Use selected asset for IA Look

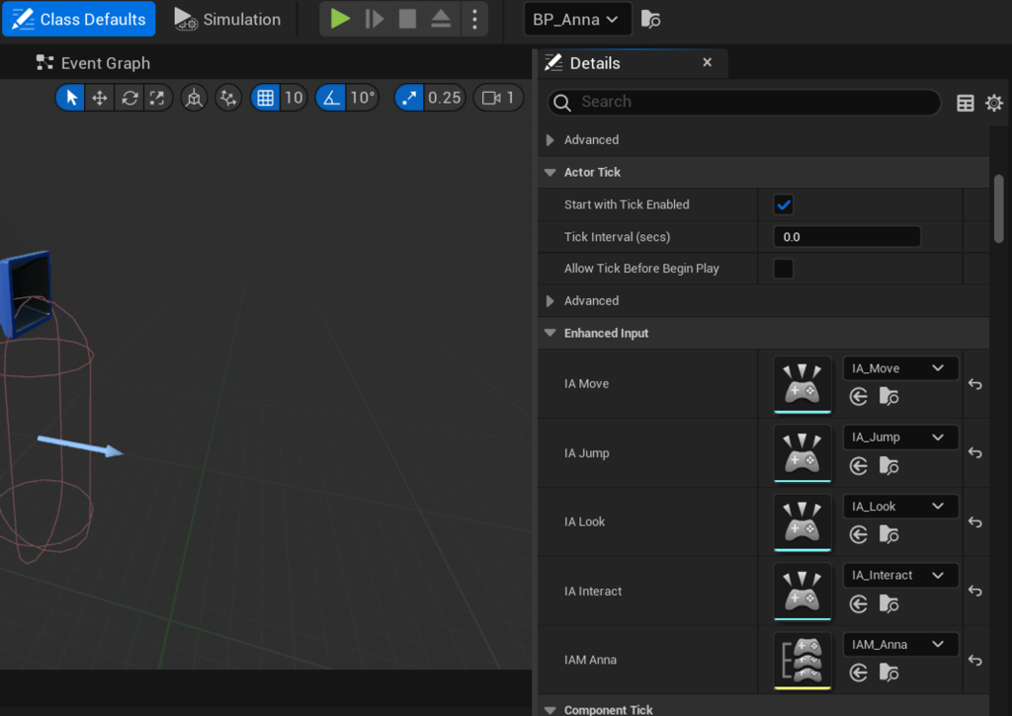859,534
